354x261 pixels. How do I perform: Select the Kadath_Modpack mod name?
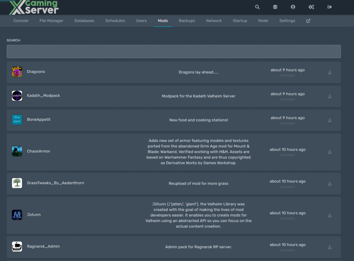click(43, 96)
